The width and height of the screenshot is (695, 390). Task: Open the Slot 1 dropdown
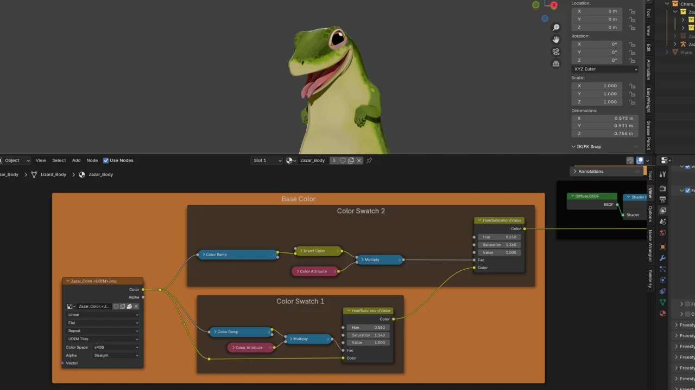[x=266, y=160]
